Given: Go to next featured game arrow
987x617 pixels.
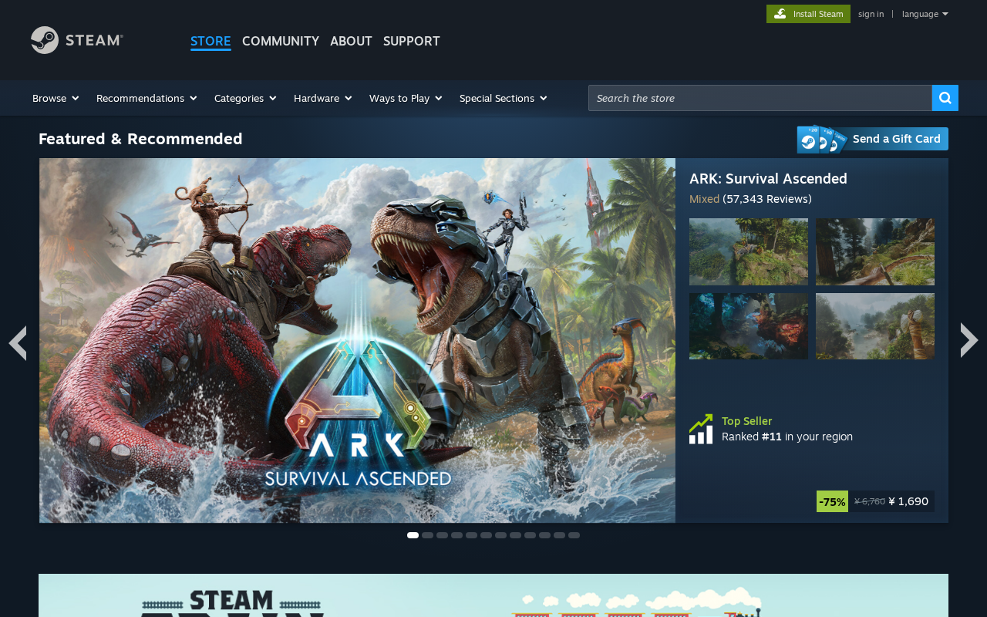Looking at the screenshot, I should pos(969,340).
